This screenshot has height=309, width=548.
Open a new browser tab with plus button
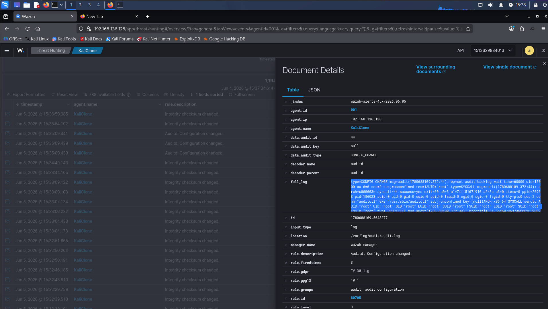147,17
